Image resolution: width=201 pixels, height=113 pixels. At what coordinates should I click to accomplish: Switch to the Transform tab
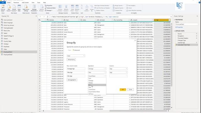click(16, 3)
